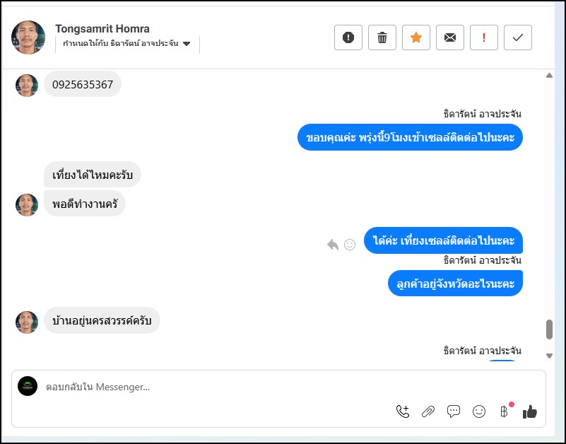This screenshot has height=444, width=566.
Task: Delete conversation using the trash icon
Action: pyautogui.click(x=382, y=37)
